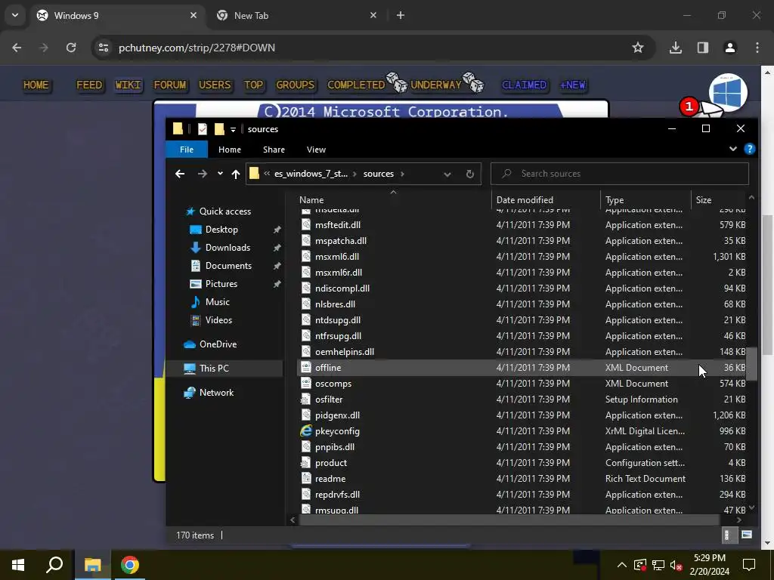Open taskbar Search magnifier
The image size is (774, 580).
click(x=54, y=565)
